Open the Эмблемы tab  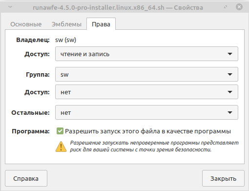[x=66, y=24]
